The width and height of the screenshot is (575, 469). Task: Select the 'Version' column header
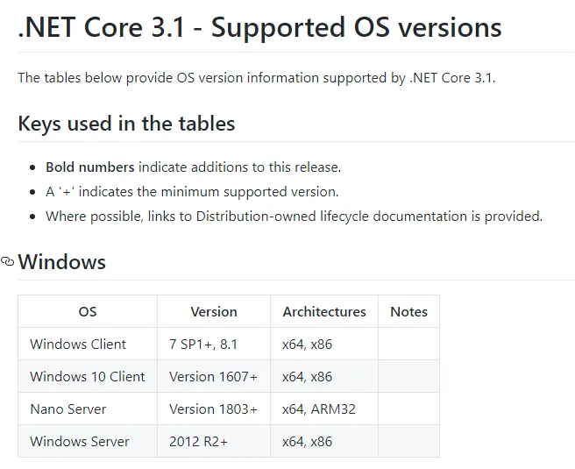(214, 311)
